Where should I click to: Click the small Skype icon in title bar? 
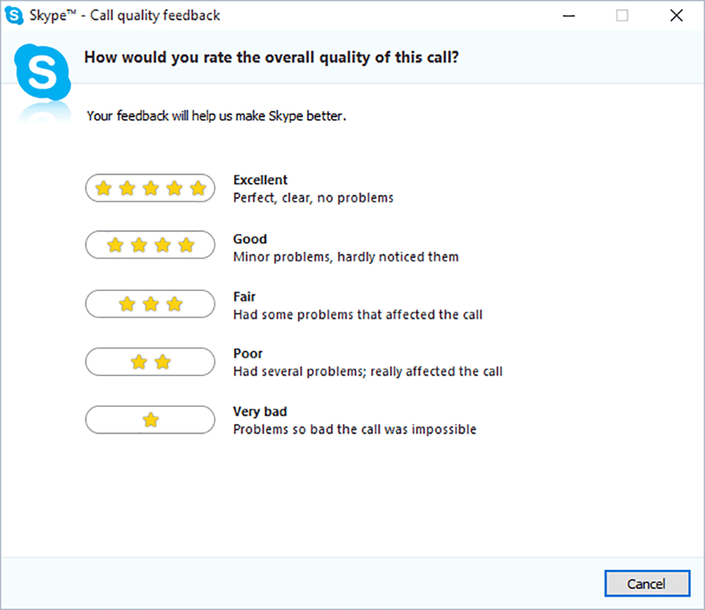(14, 15)
